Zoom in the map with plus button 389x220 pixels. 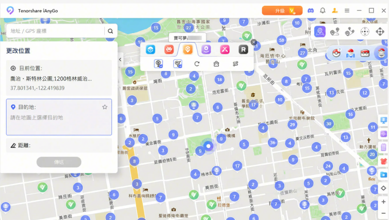383,201
